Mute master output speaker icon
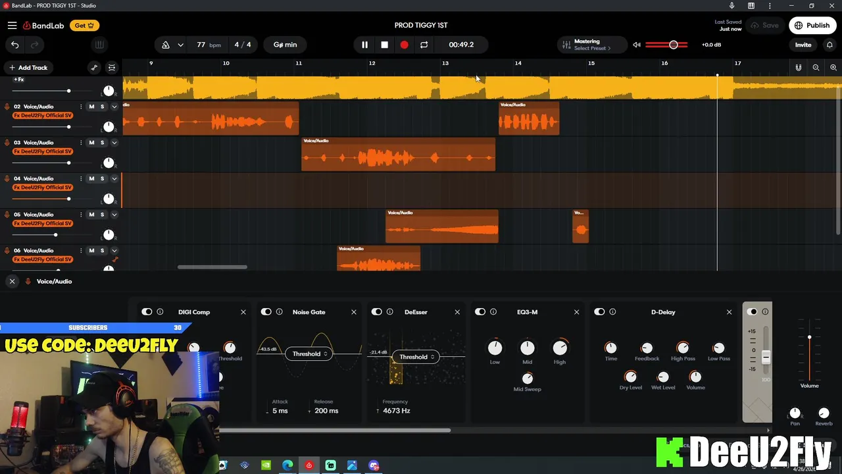842x474 pixels. tap(637, 45)
